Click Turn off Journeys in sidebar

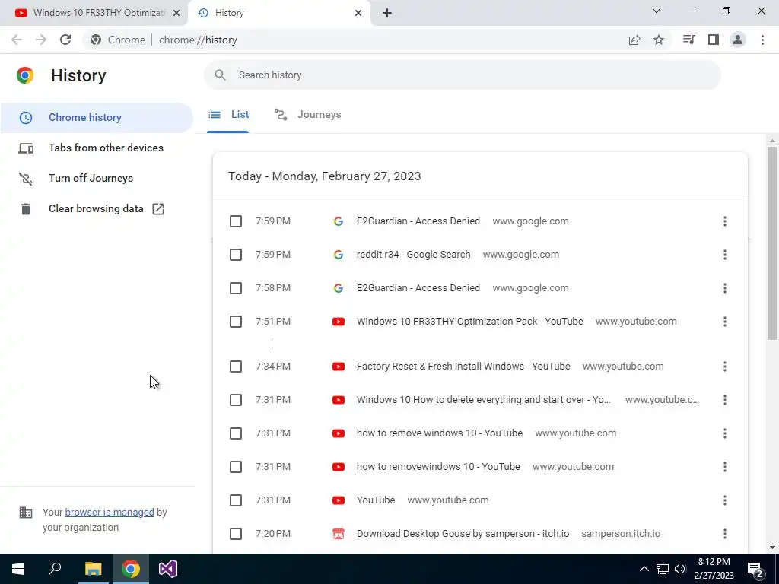(x=97, y=178)
